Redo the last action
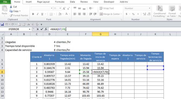The image size is (181, 99). click(x=13, y=24)
